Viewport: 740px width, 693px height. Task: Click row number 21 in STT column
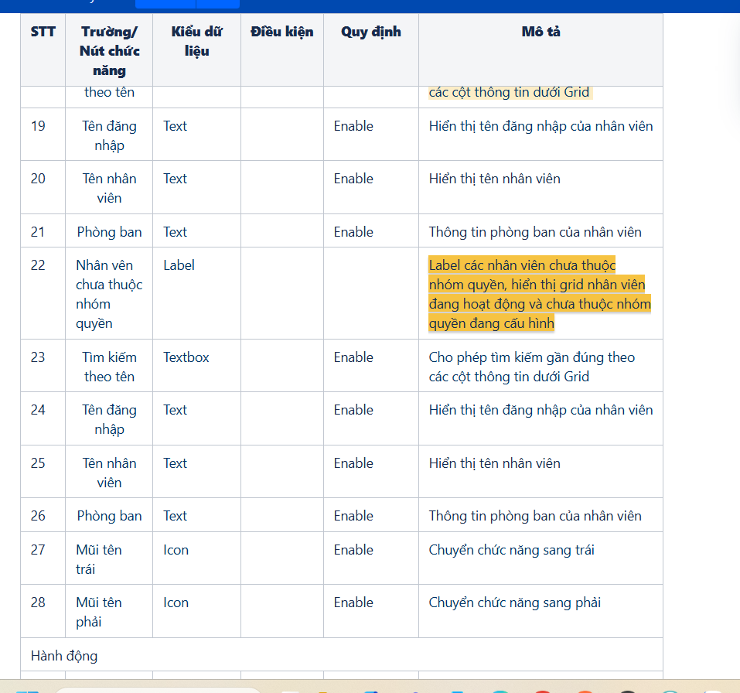[x=38, y=232]
